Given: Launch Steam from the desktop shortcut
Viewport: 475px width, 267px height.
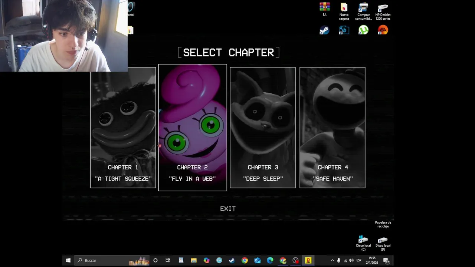Looking at the screenshot, I should [x=324, y=30].
